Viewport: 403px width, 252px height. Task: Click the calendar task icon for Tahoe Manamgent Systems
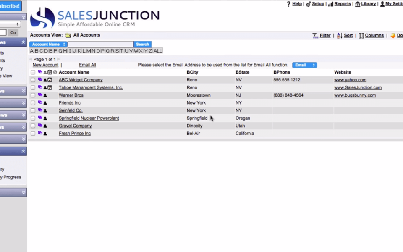tap(50, 87)
